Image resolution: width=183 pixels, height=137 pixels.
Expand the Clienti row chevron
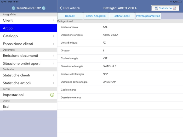[x=53, y=20]
